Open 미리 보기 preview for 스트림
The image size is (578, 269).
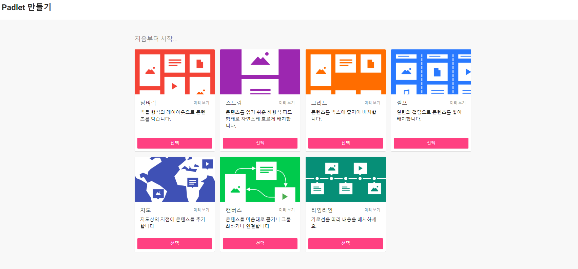tap(287, 103)
